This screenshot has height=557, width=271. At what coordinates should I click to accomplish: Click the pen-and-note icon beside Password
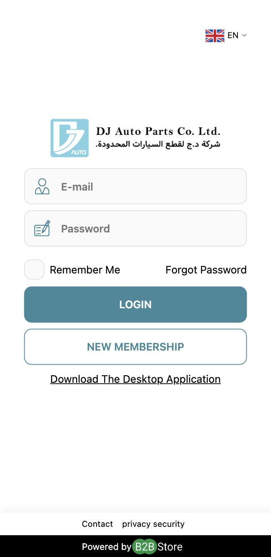tap(42, 228)
